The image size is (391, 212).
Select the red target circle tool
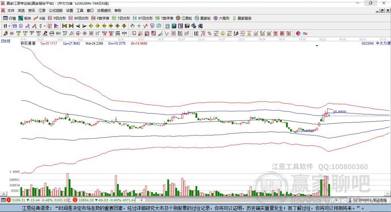78,34
